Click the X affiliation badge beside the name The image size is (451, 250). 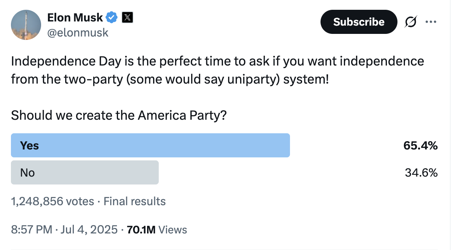(127, 17)
